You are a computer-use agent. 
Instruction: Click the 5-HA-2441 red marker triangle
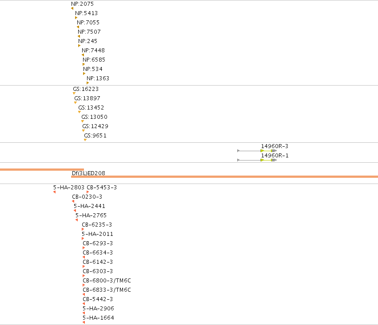(x=75, y=211)
